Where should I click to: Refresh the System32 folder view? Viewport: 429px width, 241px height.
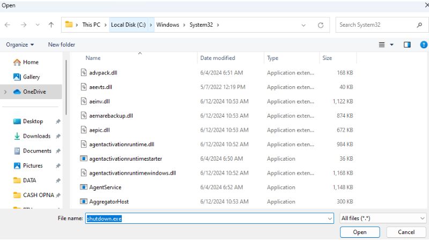(x=320, y=25)
